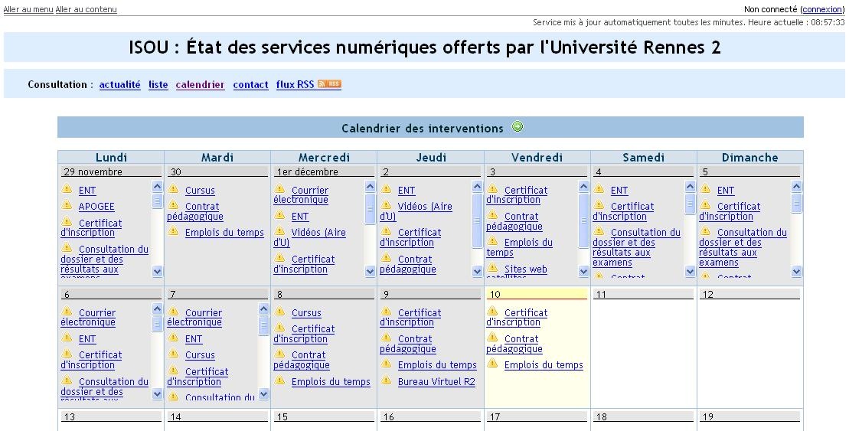The height and width of the screenshot is (431, 849).
Task: Click the warning icon beside Sites web
Action: click(x=492, y=269)
